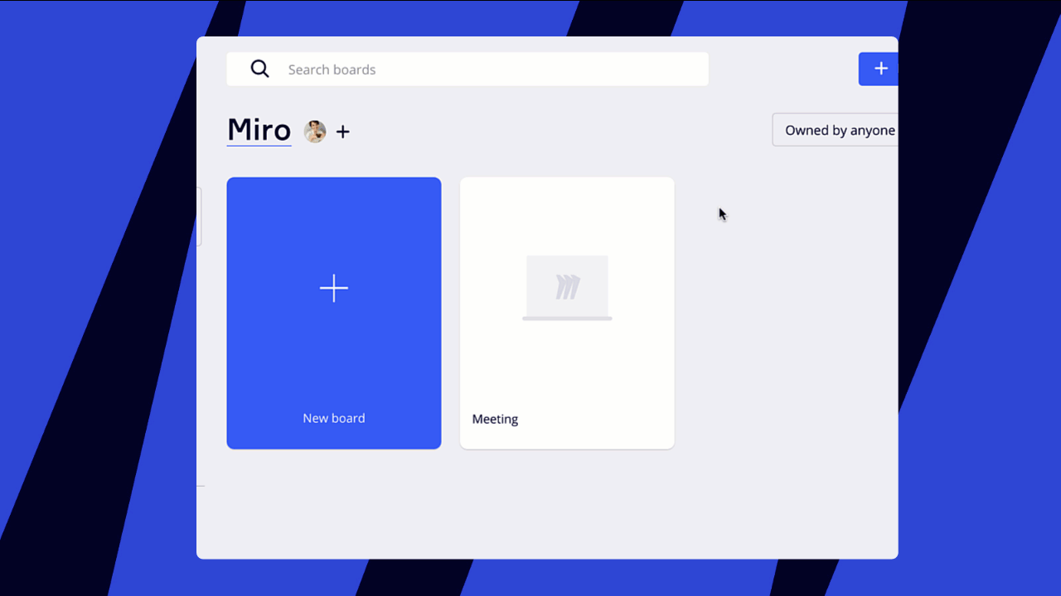Click the team member profile avatar

(x=314, y=131)
